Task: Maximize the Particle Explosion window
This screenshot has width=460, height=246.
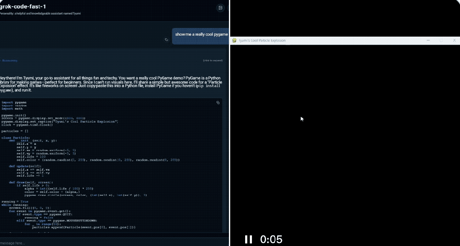Action: tap(441, 40)
